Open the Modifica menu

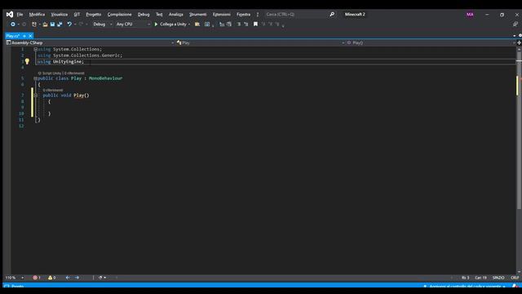click(37, 15)
